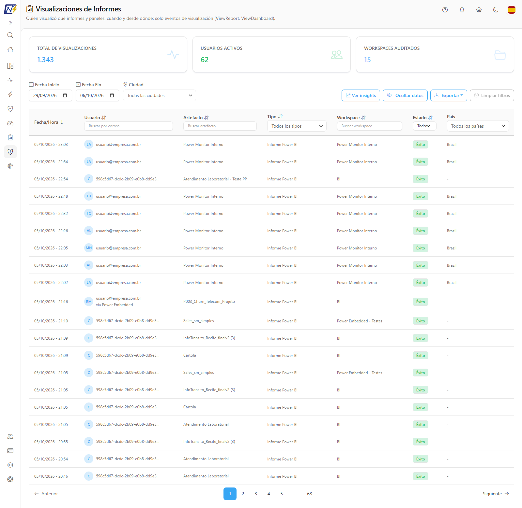This screenshot has width=522, height=508.
Task: Open billing card icon in sidebar
Action: click(x=10, y=451)
